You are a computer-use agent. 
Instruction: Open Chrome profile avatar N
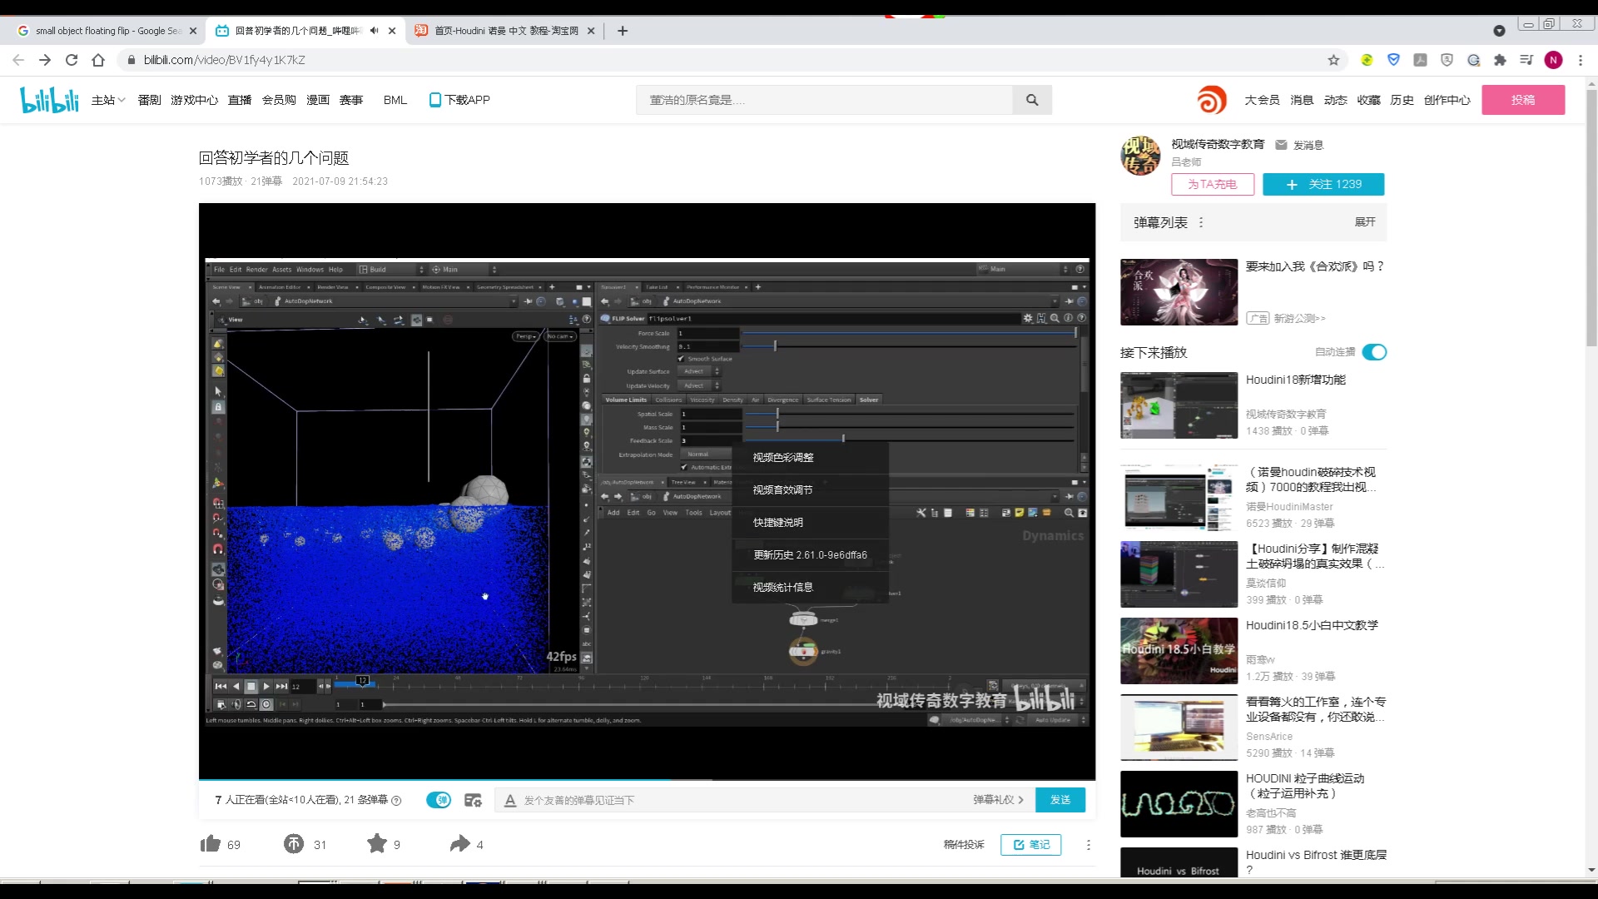pos(1553,60)
